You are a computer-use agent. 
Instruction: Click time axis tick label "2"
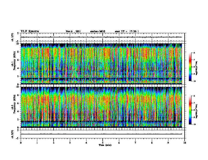pos(54,143)
